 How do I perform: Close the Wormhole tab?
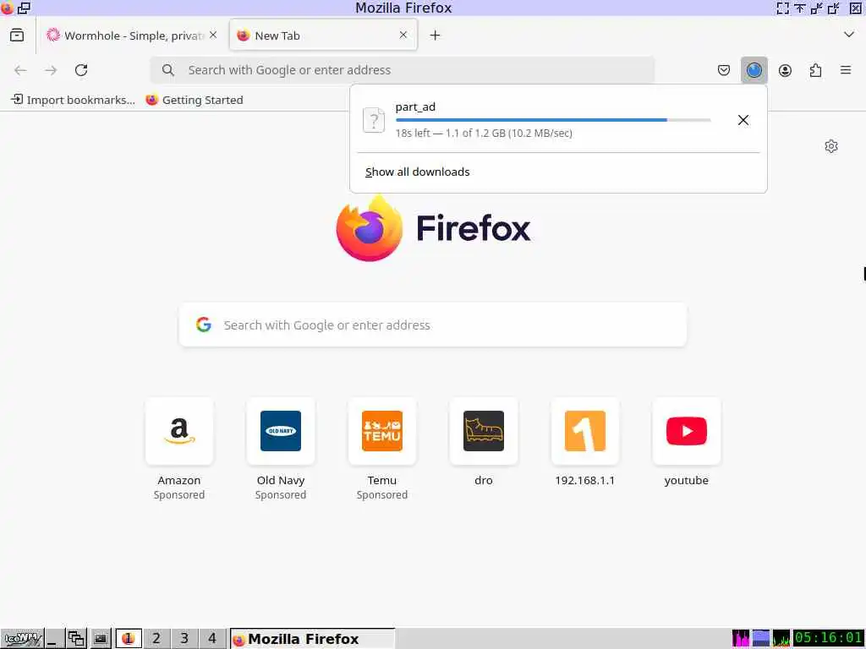(213, 35)
